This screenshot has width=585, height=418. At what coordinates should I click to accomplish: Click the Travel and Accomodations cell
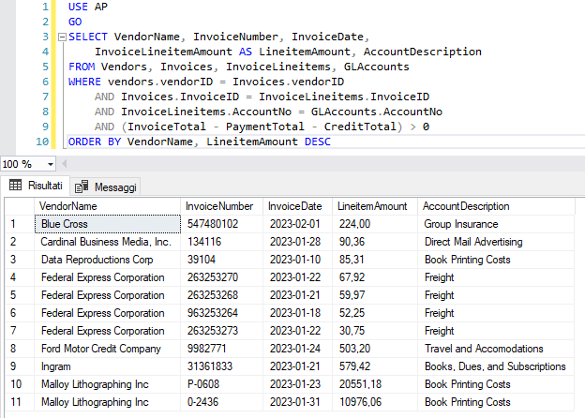click(x=496, y=349)
